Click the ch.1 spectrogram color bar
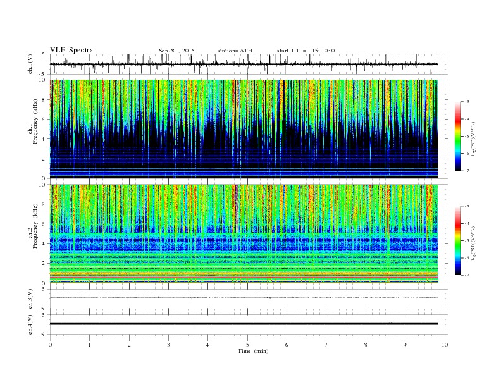 point(458,137)
